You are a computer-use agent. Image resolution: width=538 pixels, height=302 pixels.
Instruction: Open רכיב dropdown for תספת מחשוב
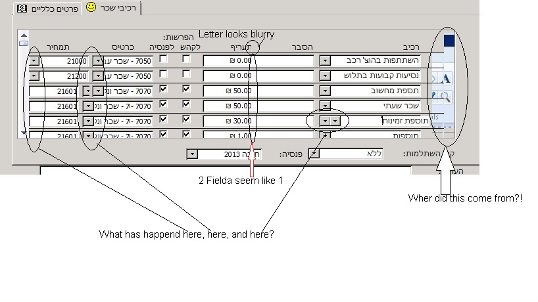pyautogui.click(x=325, y=91)
